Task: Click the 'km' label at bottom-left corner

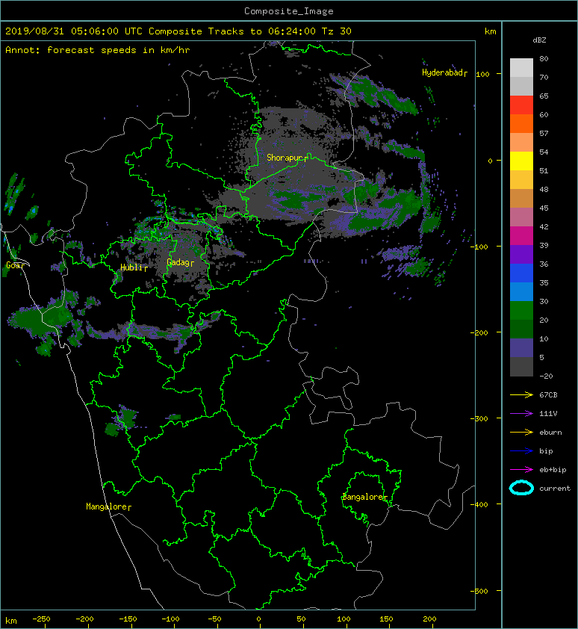Action: [x=11, y=621]
